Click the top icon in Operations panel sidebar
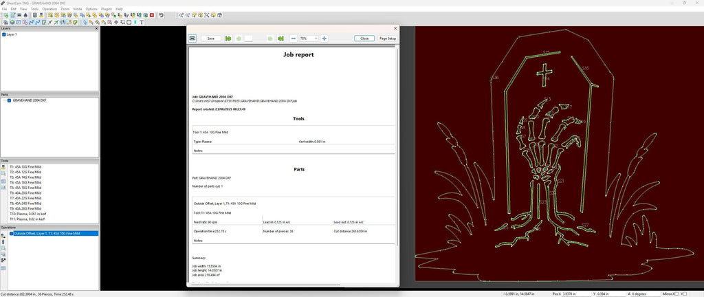This screenshot has width=704, height=297. [3, 235]
